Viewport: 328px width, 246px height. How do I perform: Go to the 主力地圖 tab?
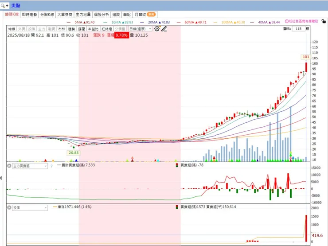click(83, 15)
